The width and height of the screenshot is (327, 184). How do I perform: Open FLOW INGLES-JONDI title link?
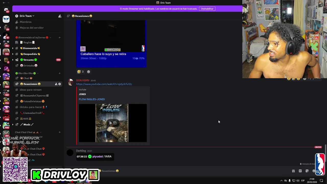click(92, 99)
